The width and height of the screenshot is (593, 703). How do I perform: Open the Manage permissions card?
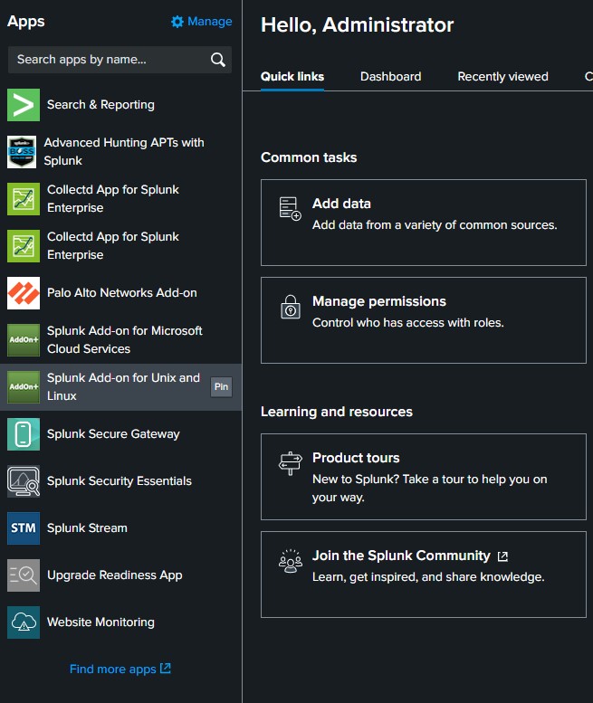pos(423,320)
